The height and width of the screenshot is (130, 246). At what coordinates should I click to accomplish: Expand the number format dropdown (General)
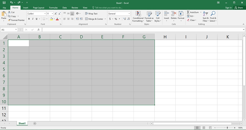pos(129,14)
